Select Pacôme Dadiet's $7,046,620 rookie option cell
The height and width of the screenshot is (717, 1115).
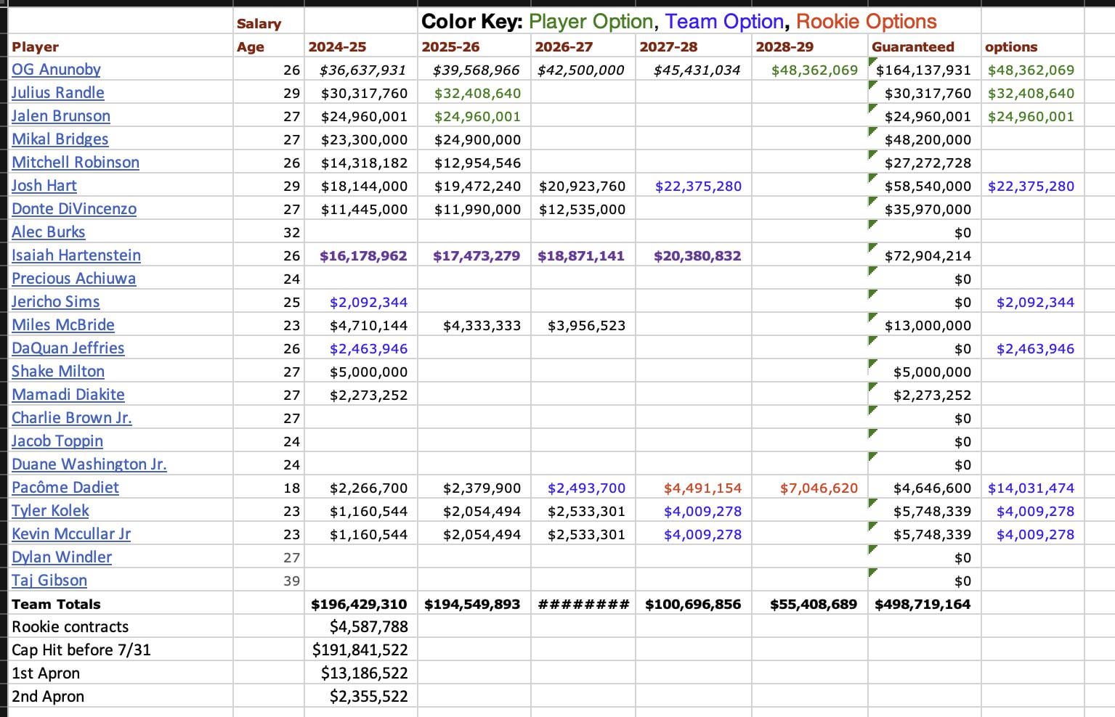(819, 488)
